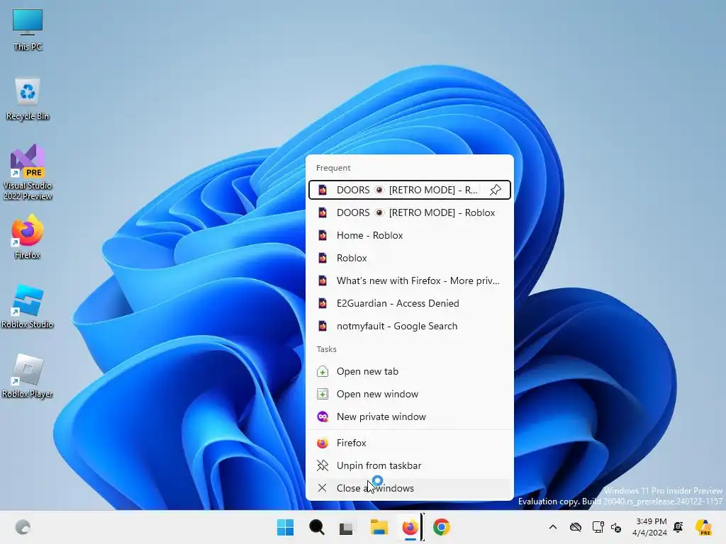Open taskbar Search magnifier

(x=317, y=527)
